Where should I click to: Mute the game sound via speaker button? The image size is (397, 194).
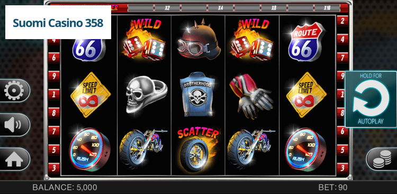pos(14,125)
